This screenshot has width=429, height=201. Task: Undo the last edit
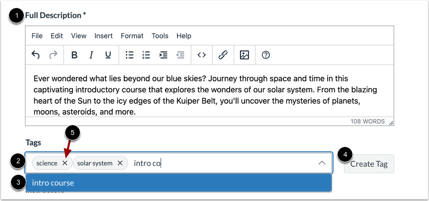tap(36, 55)
